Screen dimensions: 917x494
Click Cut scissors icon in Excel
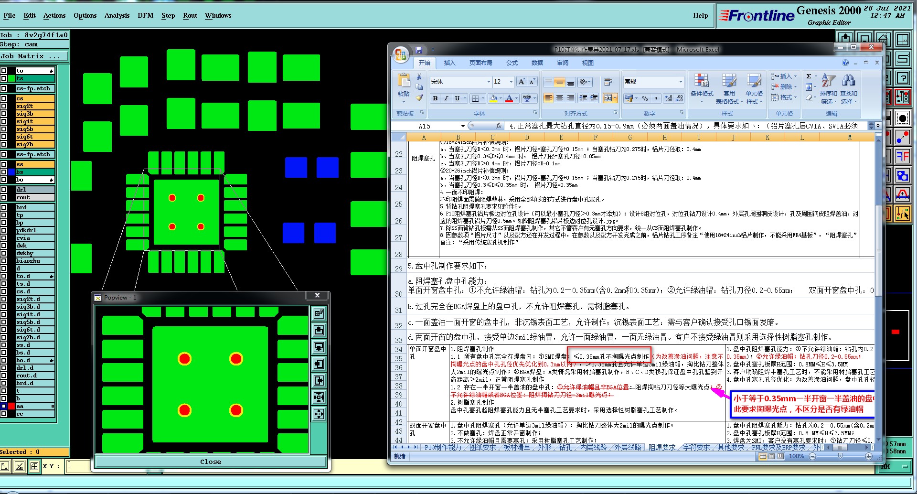pyautogui.click(x=419, y=77)
